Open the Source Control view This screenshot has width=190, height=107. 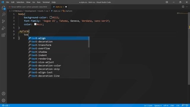[x=3, y=21]
